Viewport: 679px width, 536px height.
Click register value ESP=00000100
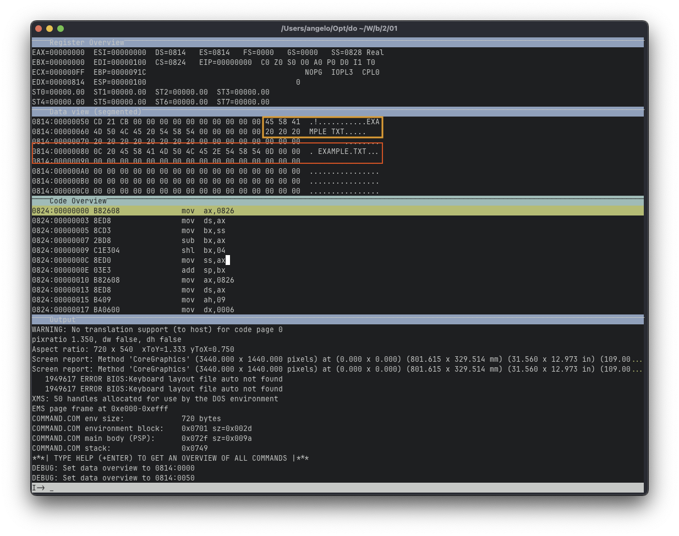click(x=120, y=82)
